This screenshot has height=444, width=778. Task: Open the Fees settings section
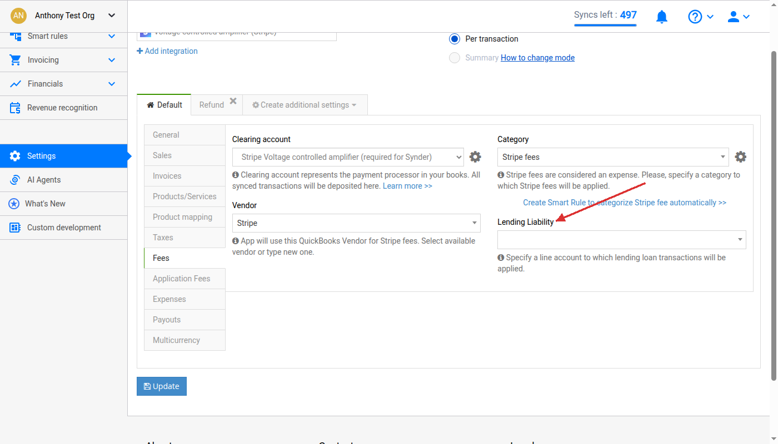coord(184,258)
